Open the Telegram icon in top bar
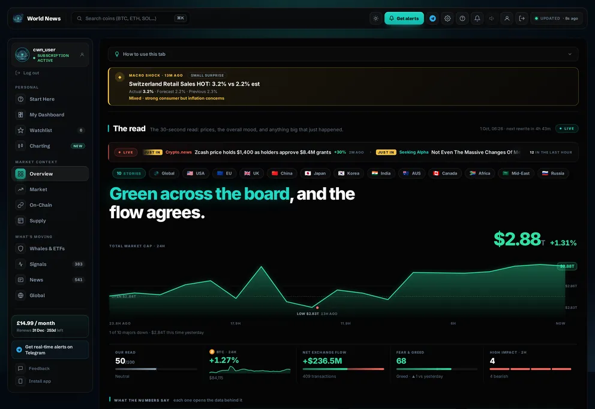This screenshot has height=409, width=595. point(432,18)
